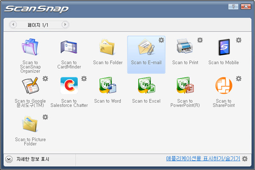The image size is (255, 170).
Task: Expand 자세한 정보 표시 with chevron button
Action: tap(9, 159)
